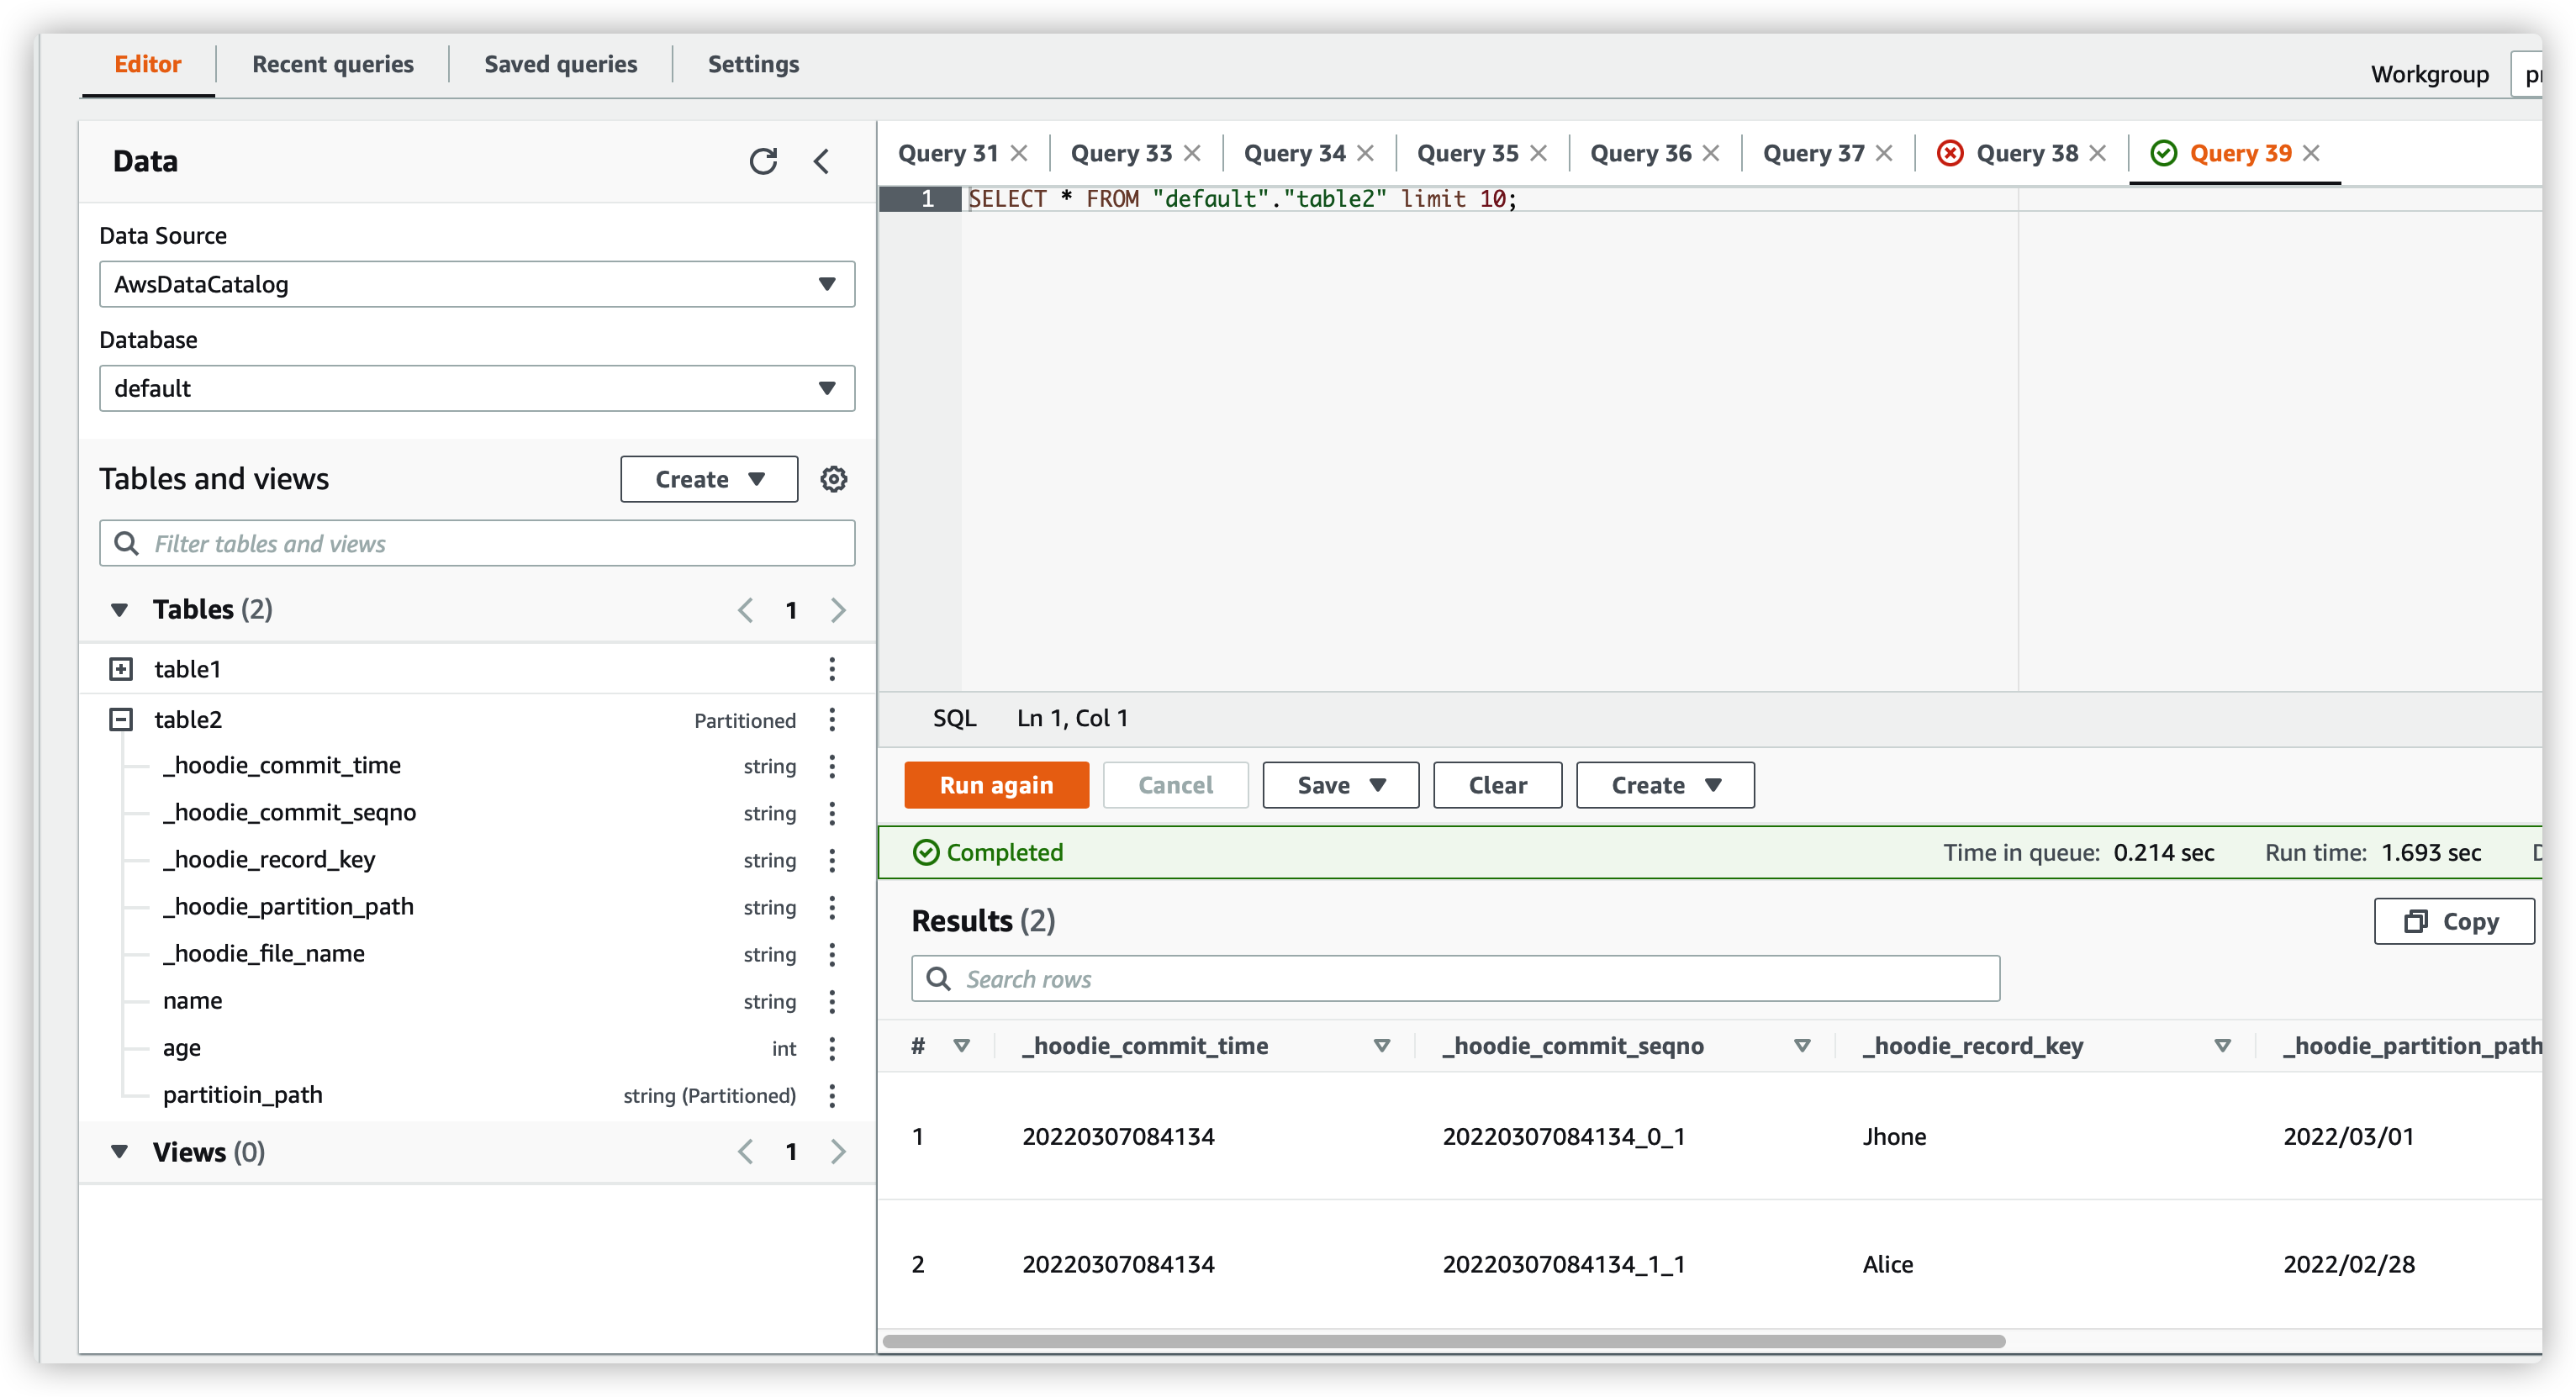Open options for age column
The width and height of the screenshot is (2576, 1397).
point(832,1048)
